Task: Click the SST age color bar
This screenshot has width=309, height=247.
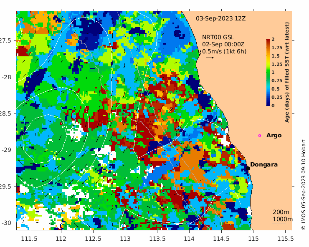Action: [268, 72]
